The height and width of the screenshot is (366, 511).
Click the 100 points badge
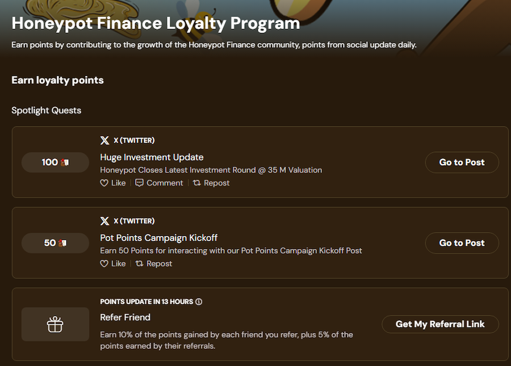[x=55, y=162]
